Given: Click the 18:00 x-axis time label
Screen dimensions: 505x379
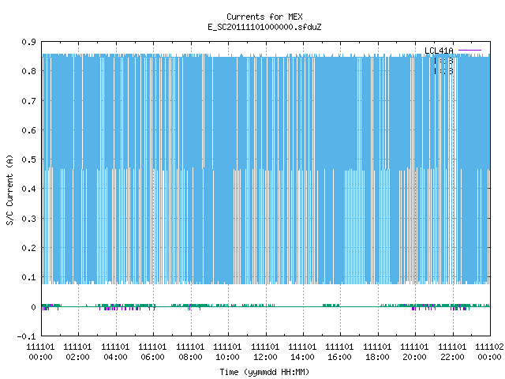Looking at the screenshot, I should click(377, 357).
